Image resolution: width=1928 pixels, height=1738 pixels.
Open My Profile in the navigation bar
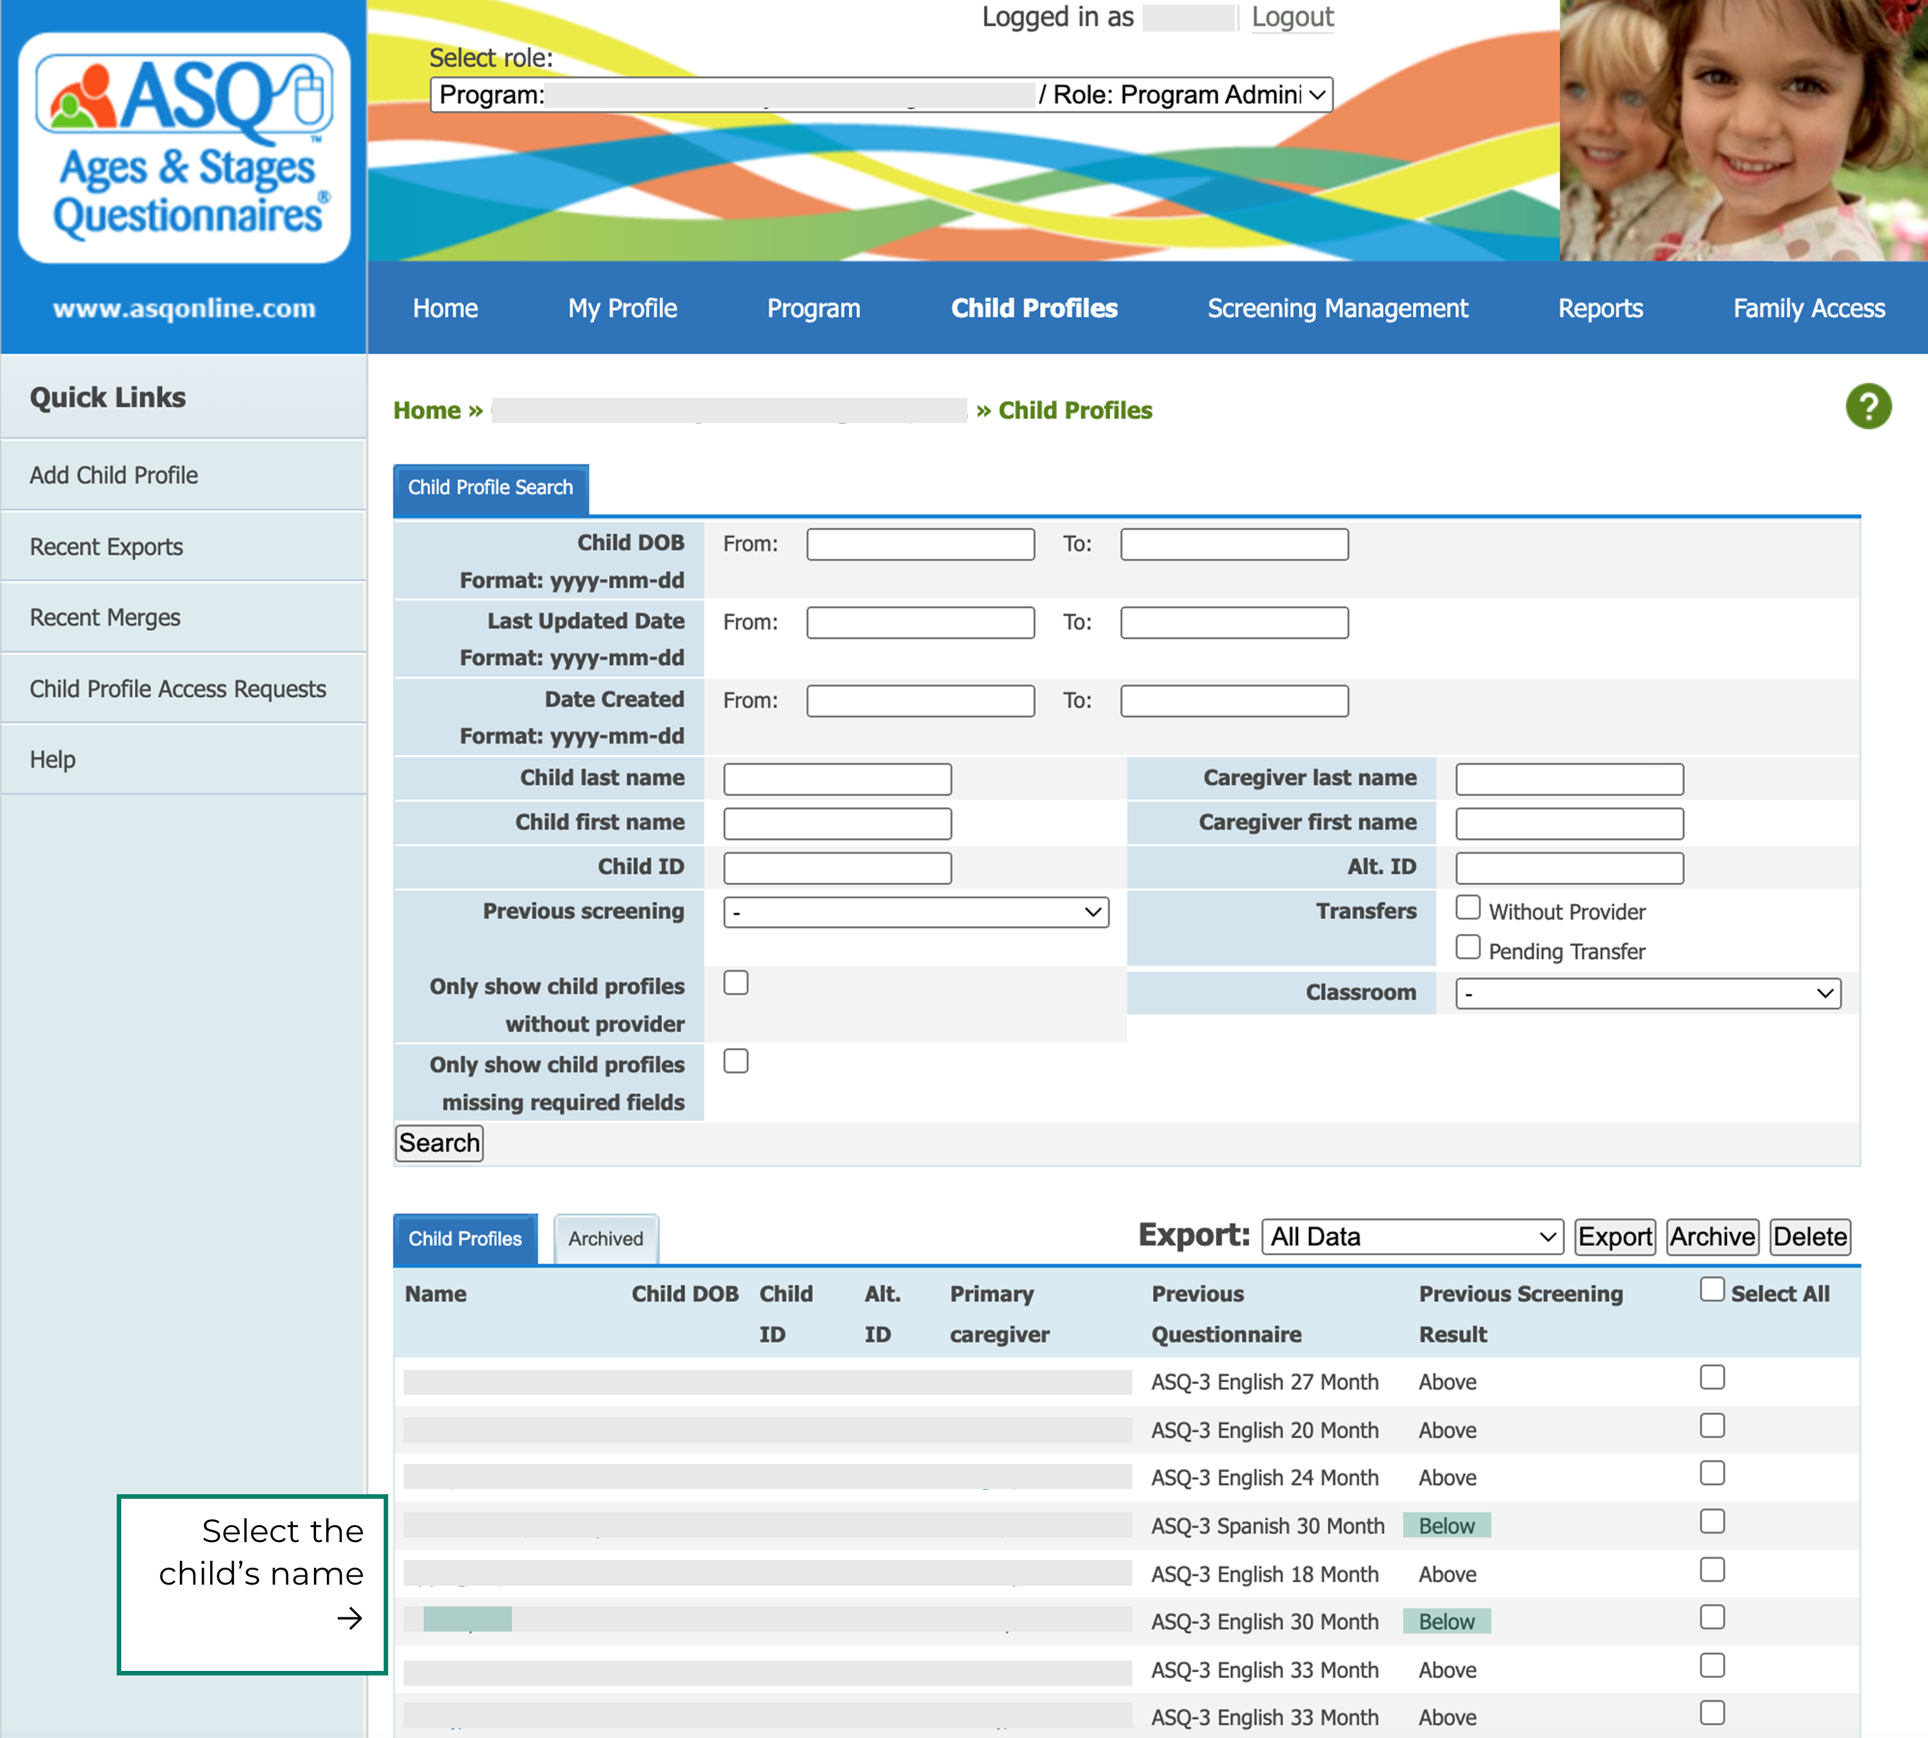pyautogui.click(x=623, y=308)
